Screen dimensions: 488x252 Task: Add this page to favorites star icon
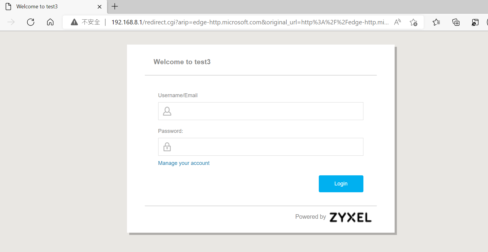click(x=413, y=22)
